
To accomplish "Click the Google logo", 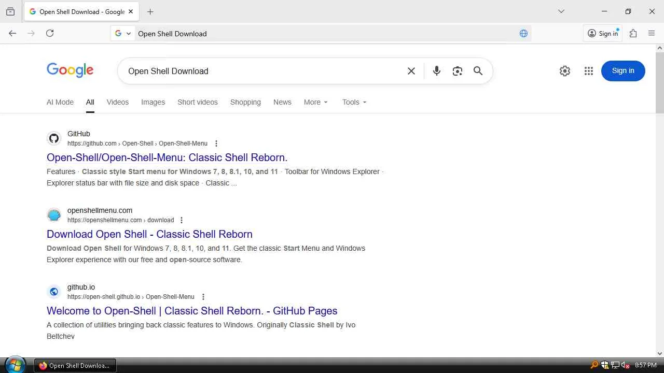I will click(70, 70).
